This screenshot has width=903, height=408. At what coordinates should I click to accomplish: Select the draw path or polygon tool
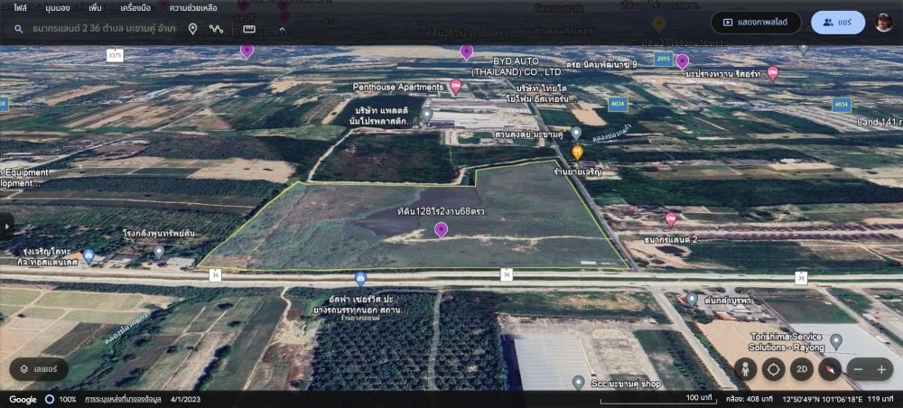(217, 29)
